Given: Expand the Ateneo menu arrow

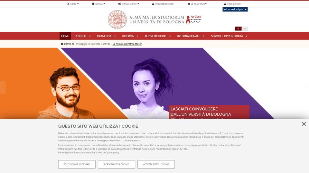Looking at the screenshot, I should click(90, 36).
